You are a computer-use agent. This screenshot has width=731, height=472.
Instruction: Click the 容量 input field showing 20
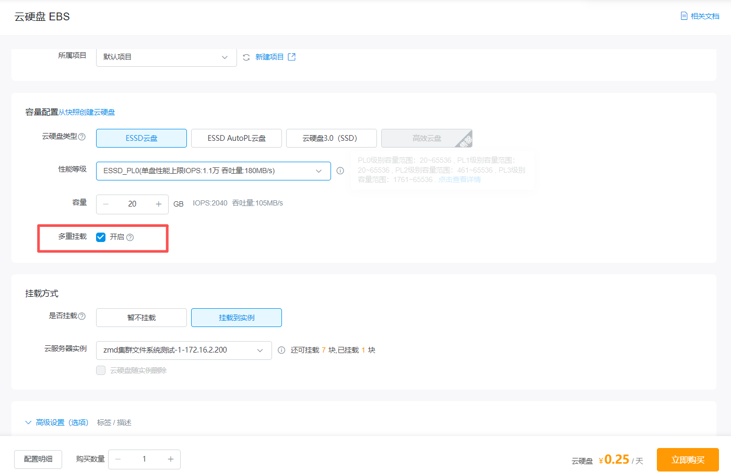[132, 204]
